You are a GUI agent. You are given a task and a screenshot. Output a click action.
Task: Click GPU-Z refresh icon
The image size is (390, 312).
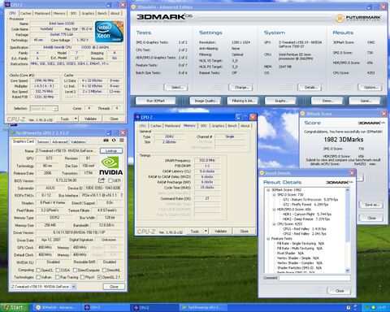114,141
